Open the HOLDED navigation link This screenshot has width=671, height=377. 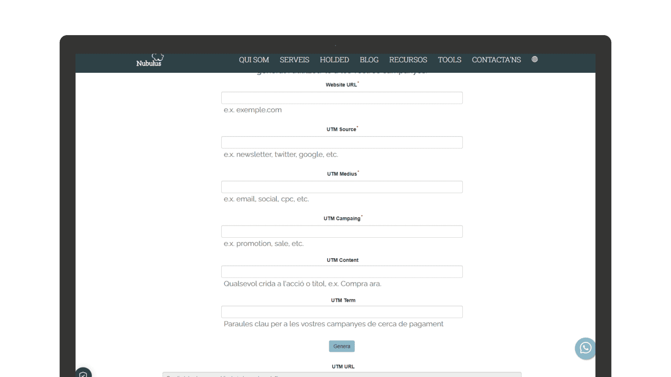pos(334,60)
